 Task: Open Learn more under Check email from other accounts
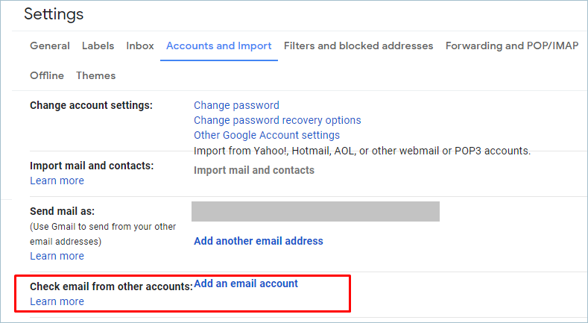pyautogui.click(x=57, y=301)
